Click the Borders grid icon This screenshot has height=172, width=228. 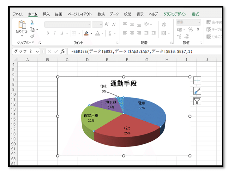74,33
